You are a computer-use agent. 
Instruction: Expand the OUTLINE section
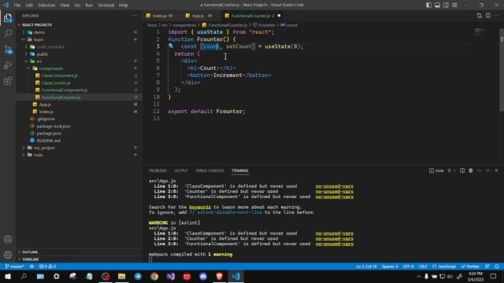pyautogui.click(x=79, y=252)
